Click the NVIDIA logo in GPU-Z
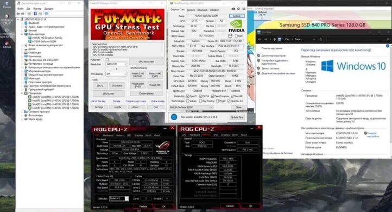 [236, 26]
